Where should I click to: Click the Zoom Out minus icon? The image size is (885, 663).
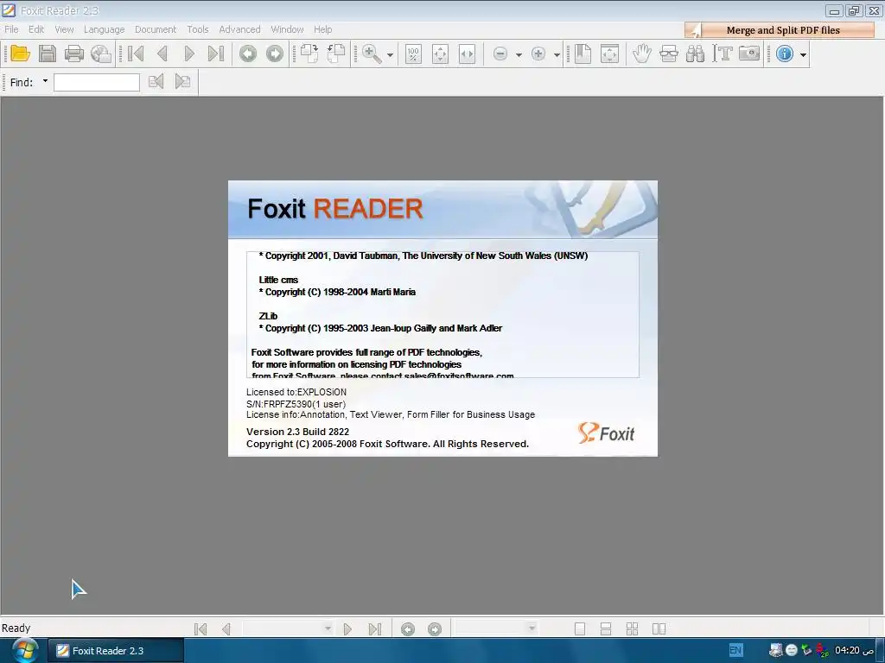pos(500,54)
